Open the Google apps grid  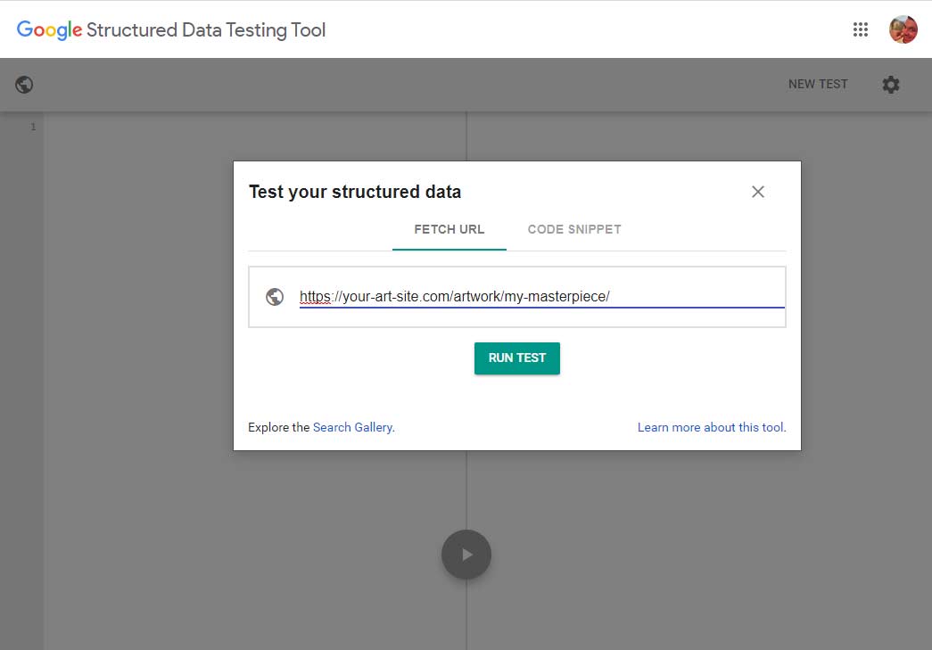point(861,29)
